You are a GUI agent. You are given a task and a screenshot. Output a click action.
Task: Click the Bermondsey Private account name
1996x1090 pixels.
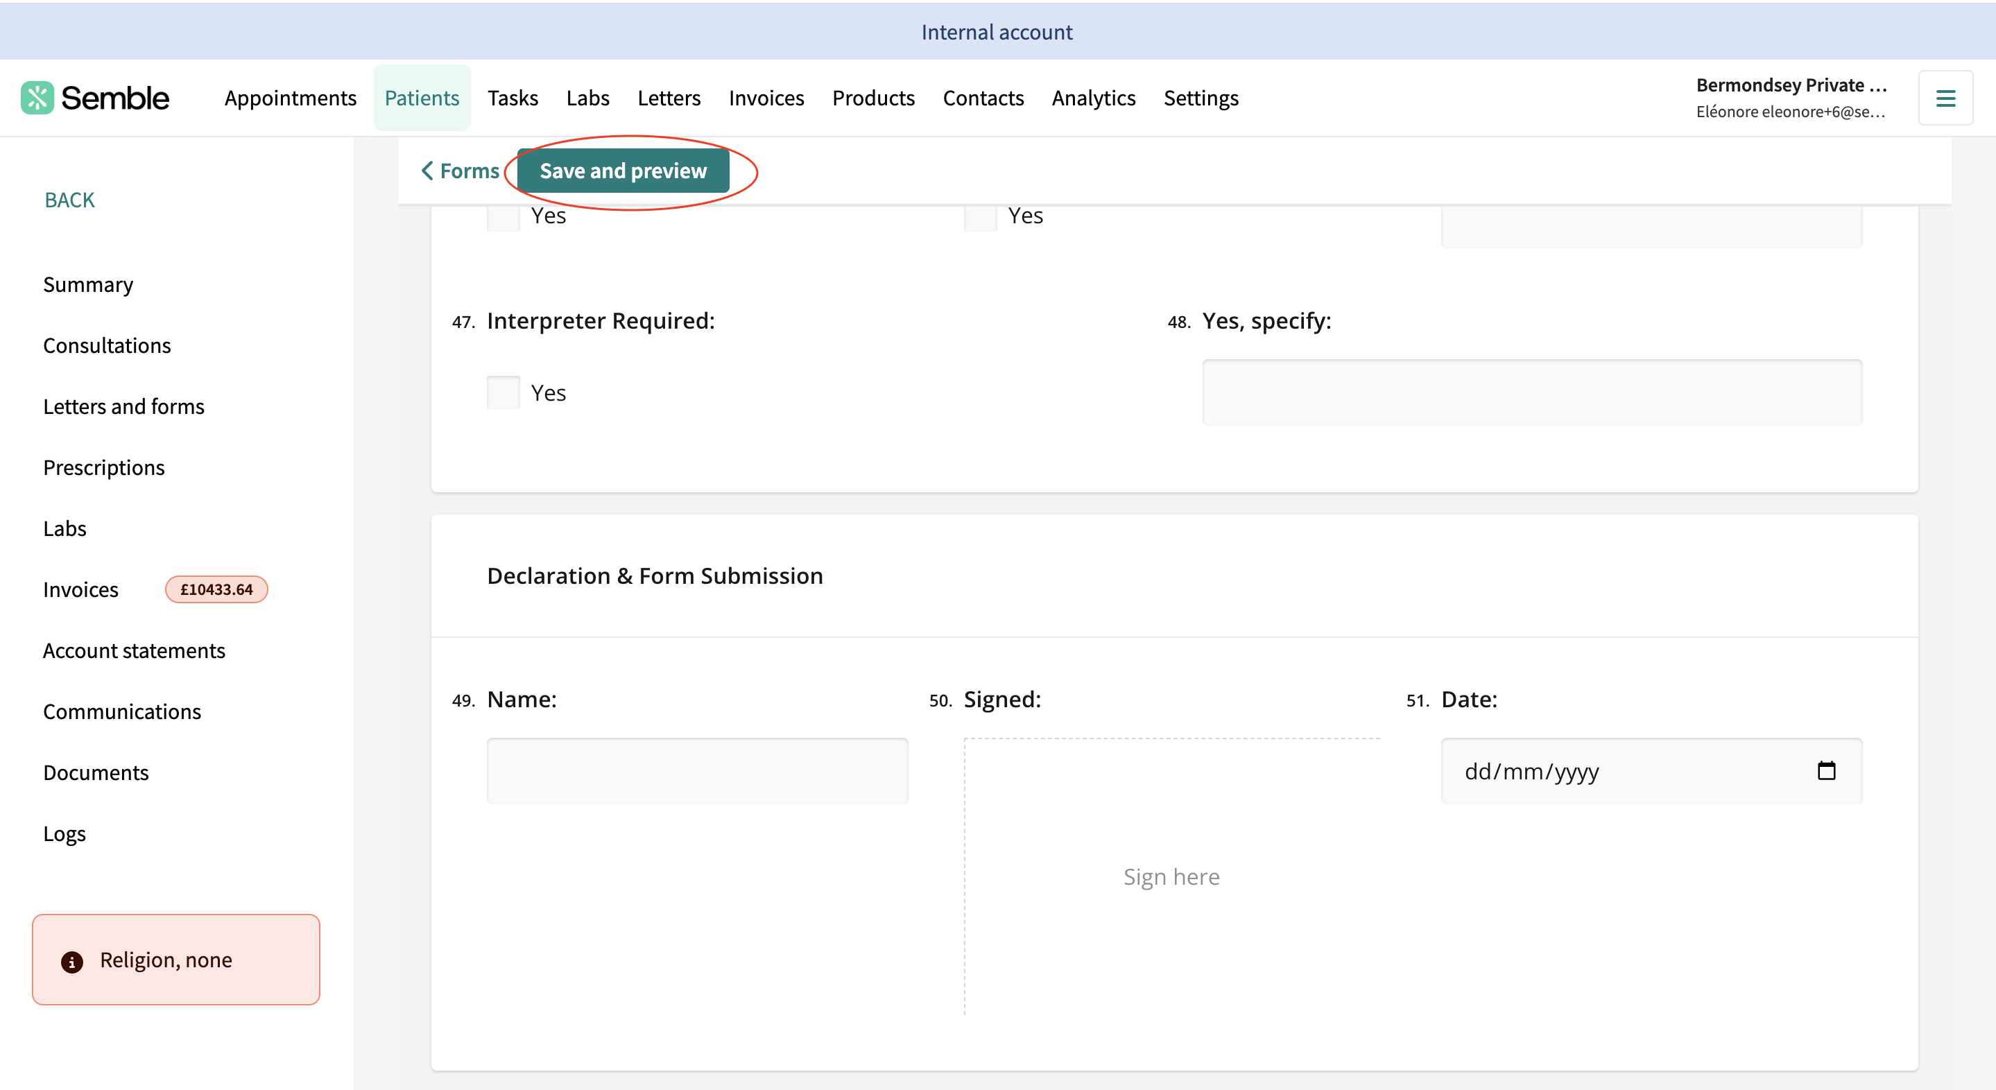click(1791, 85)
